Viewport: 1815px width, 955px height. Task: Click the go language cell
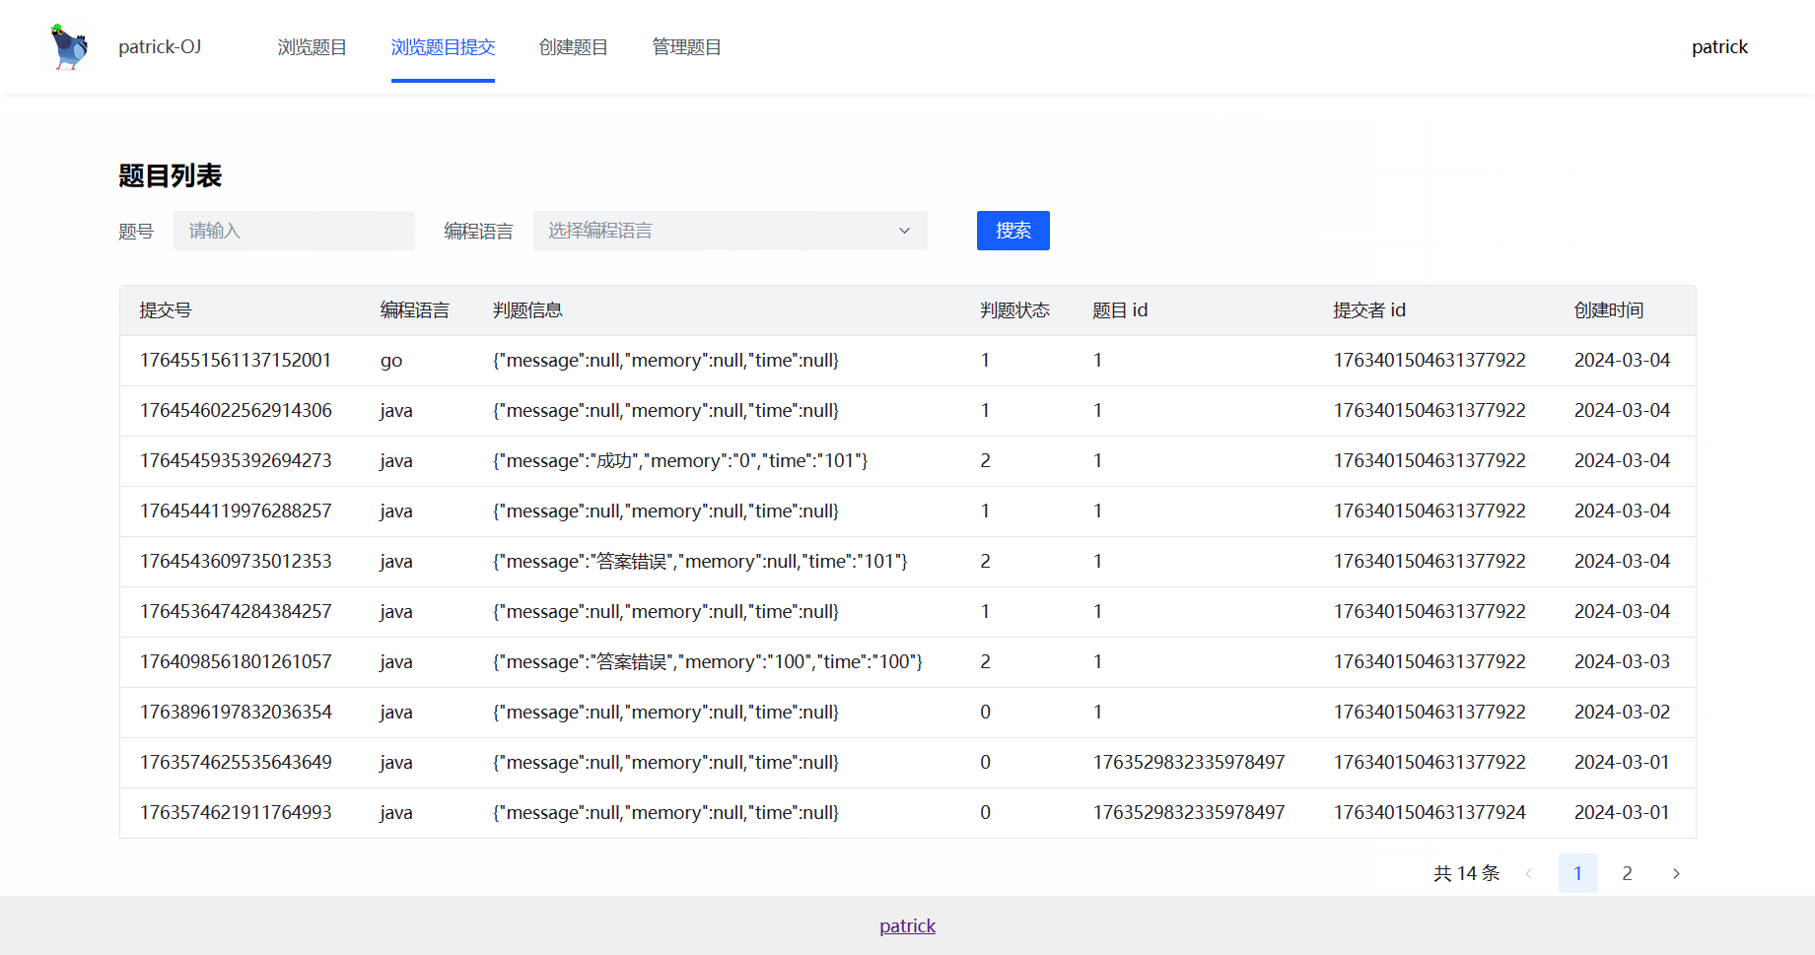(391, 361)
